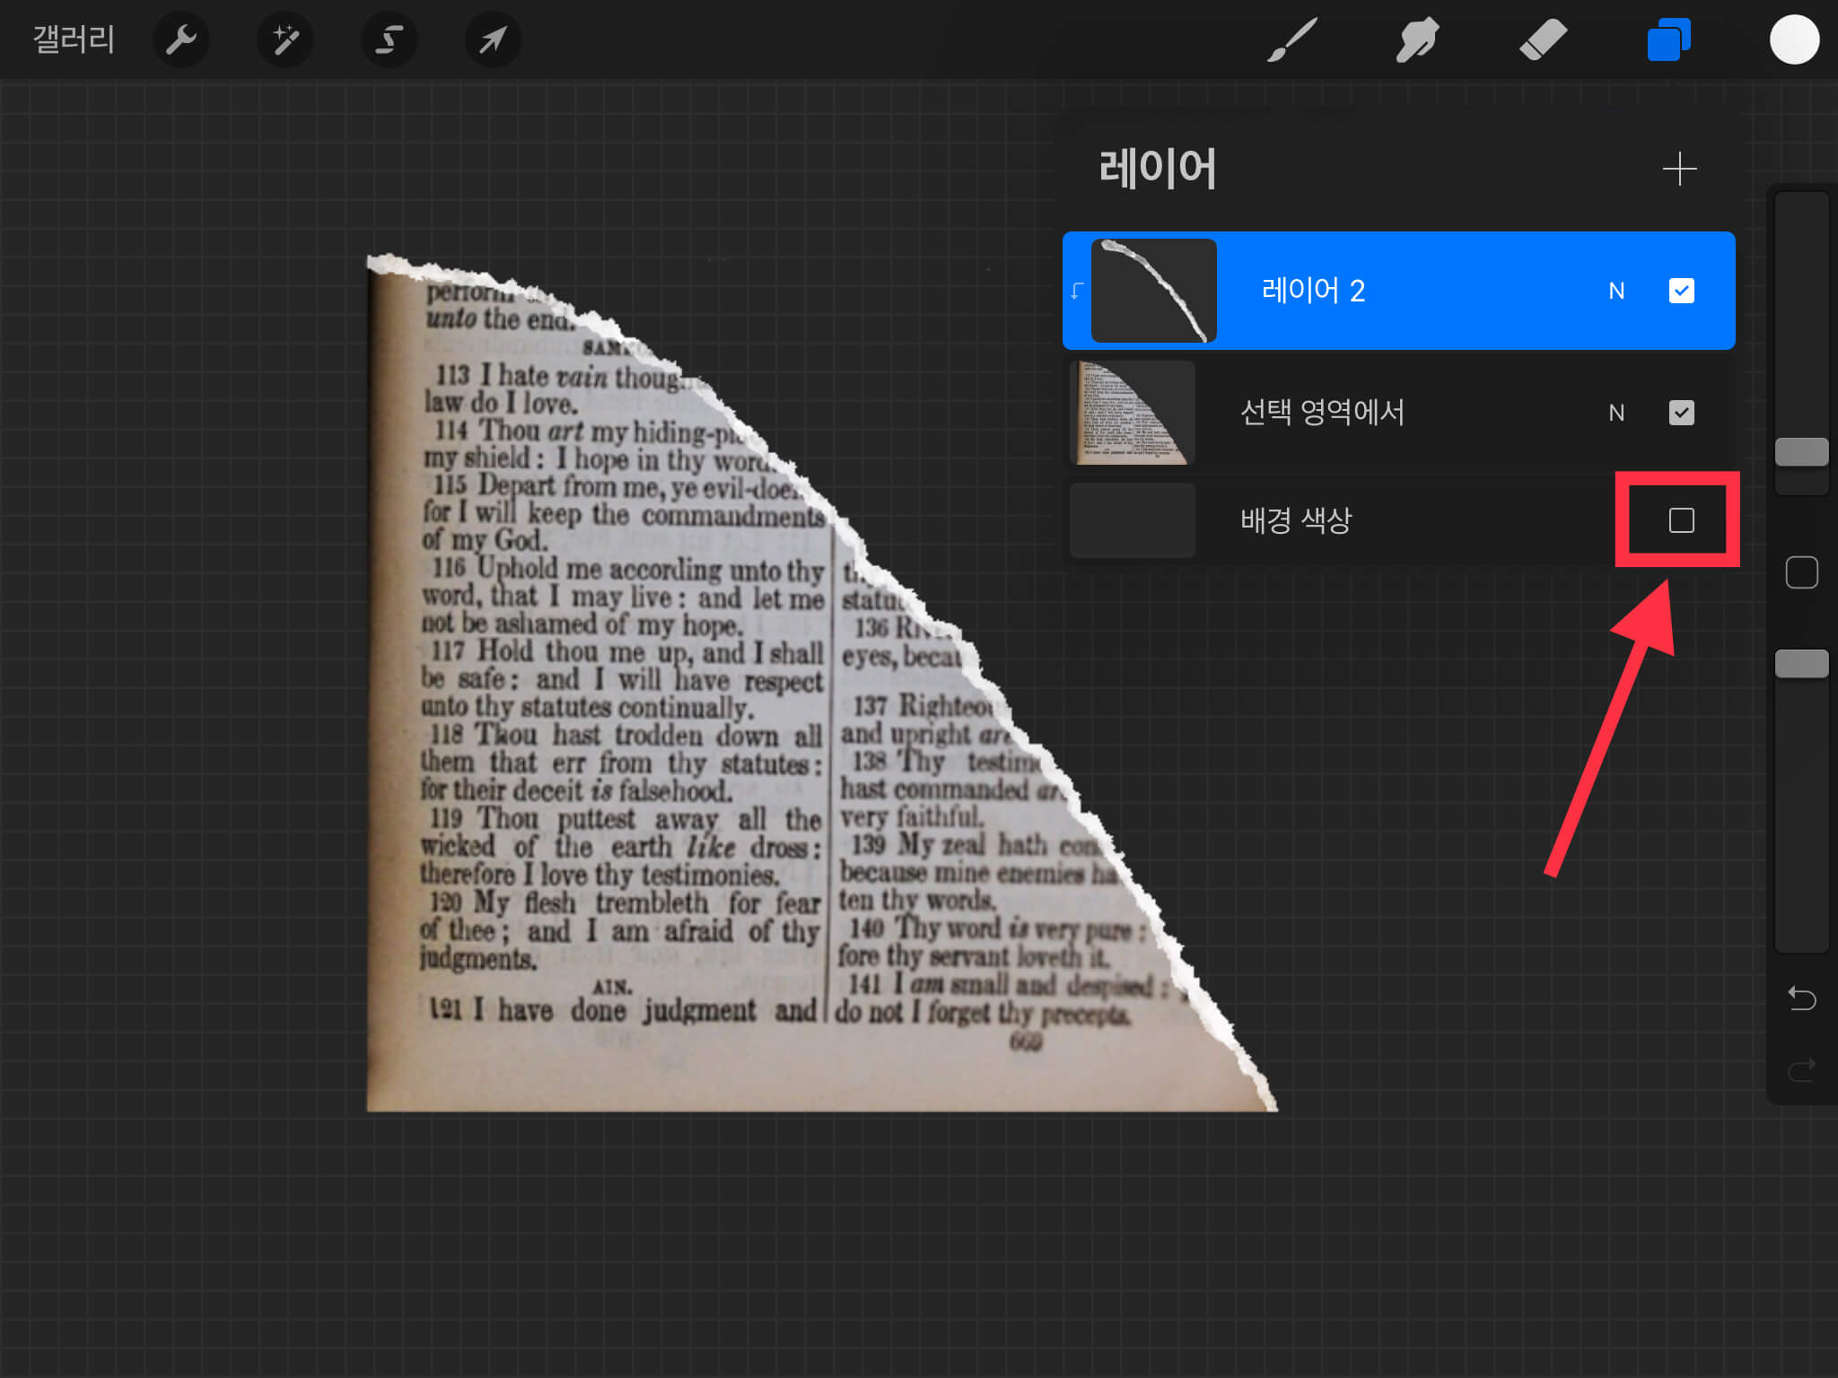Select the Eraser tool
Image resolution: width=1838 pixels, height=1378 pixels.
coord(1543,39)
